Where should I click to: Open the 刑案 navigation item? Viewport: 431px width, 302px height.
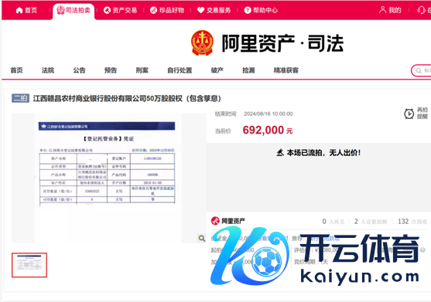[142, 70]
